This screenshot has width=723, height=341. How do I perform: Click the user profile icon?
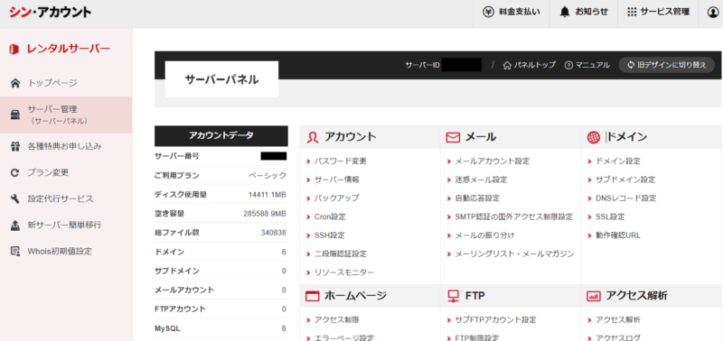[713, 13]
